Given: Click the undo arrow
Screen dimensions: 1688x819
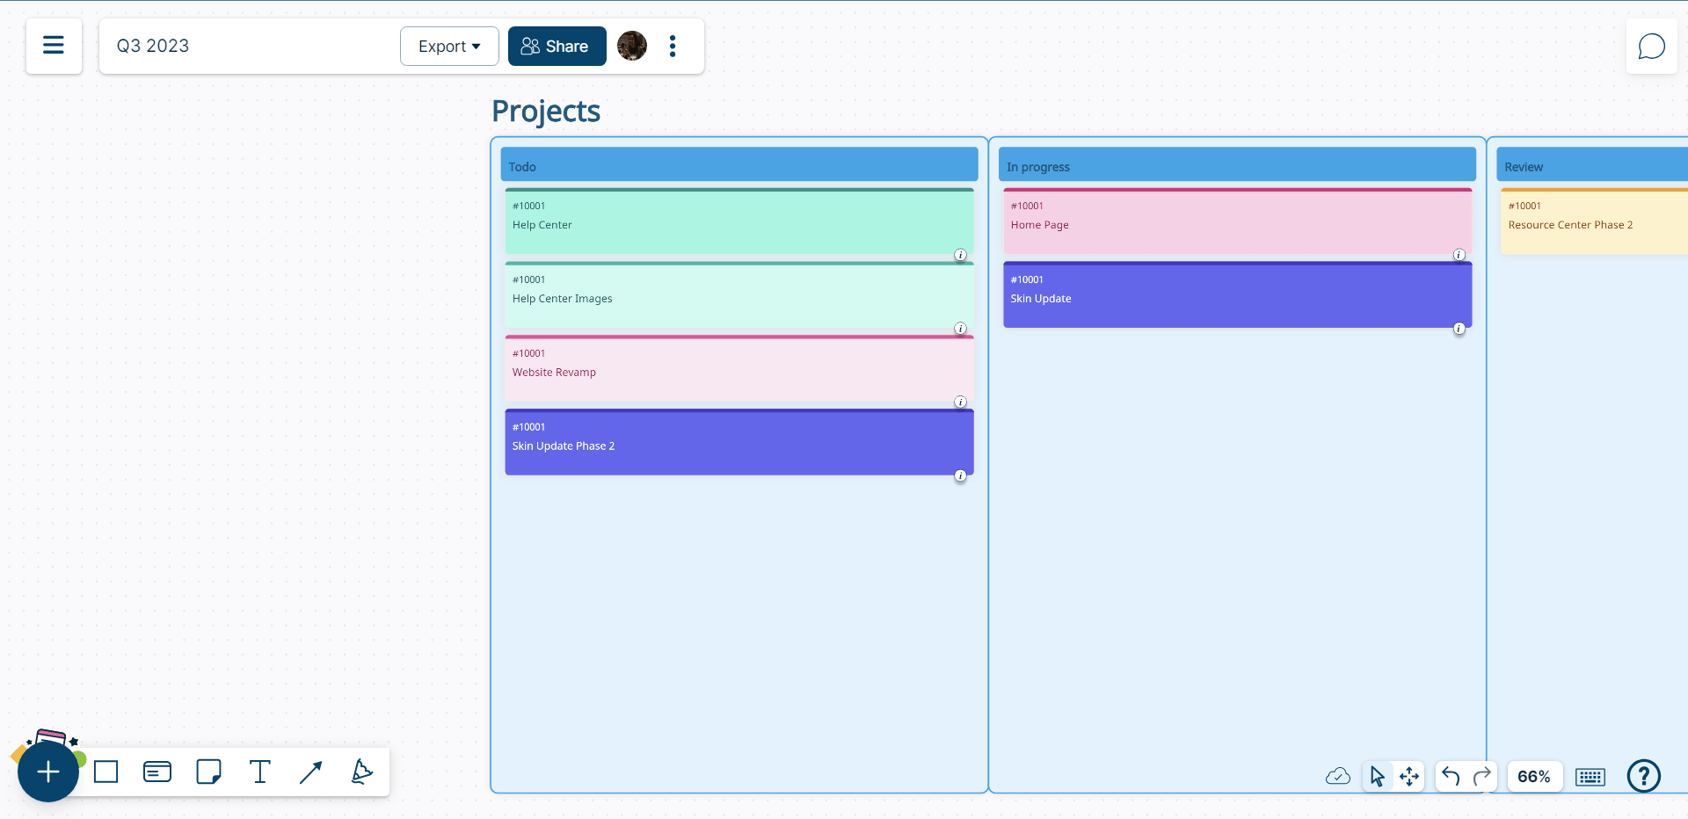Looking at the screenshot, I should (1451, 777).
